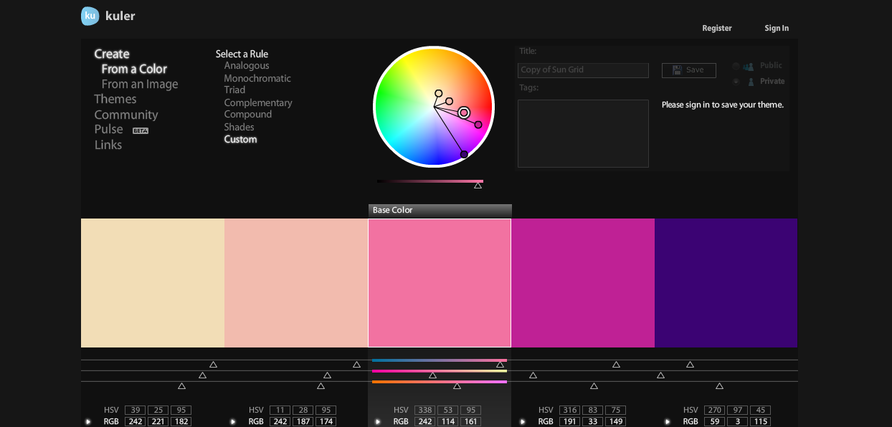
Task: Select the dark purple color swatch
Action: (726, 283)
